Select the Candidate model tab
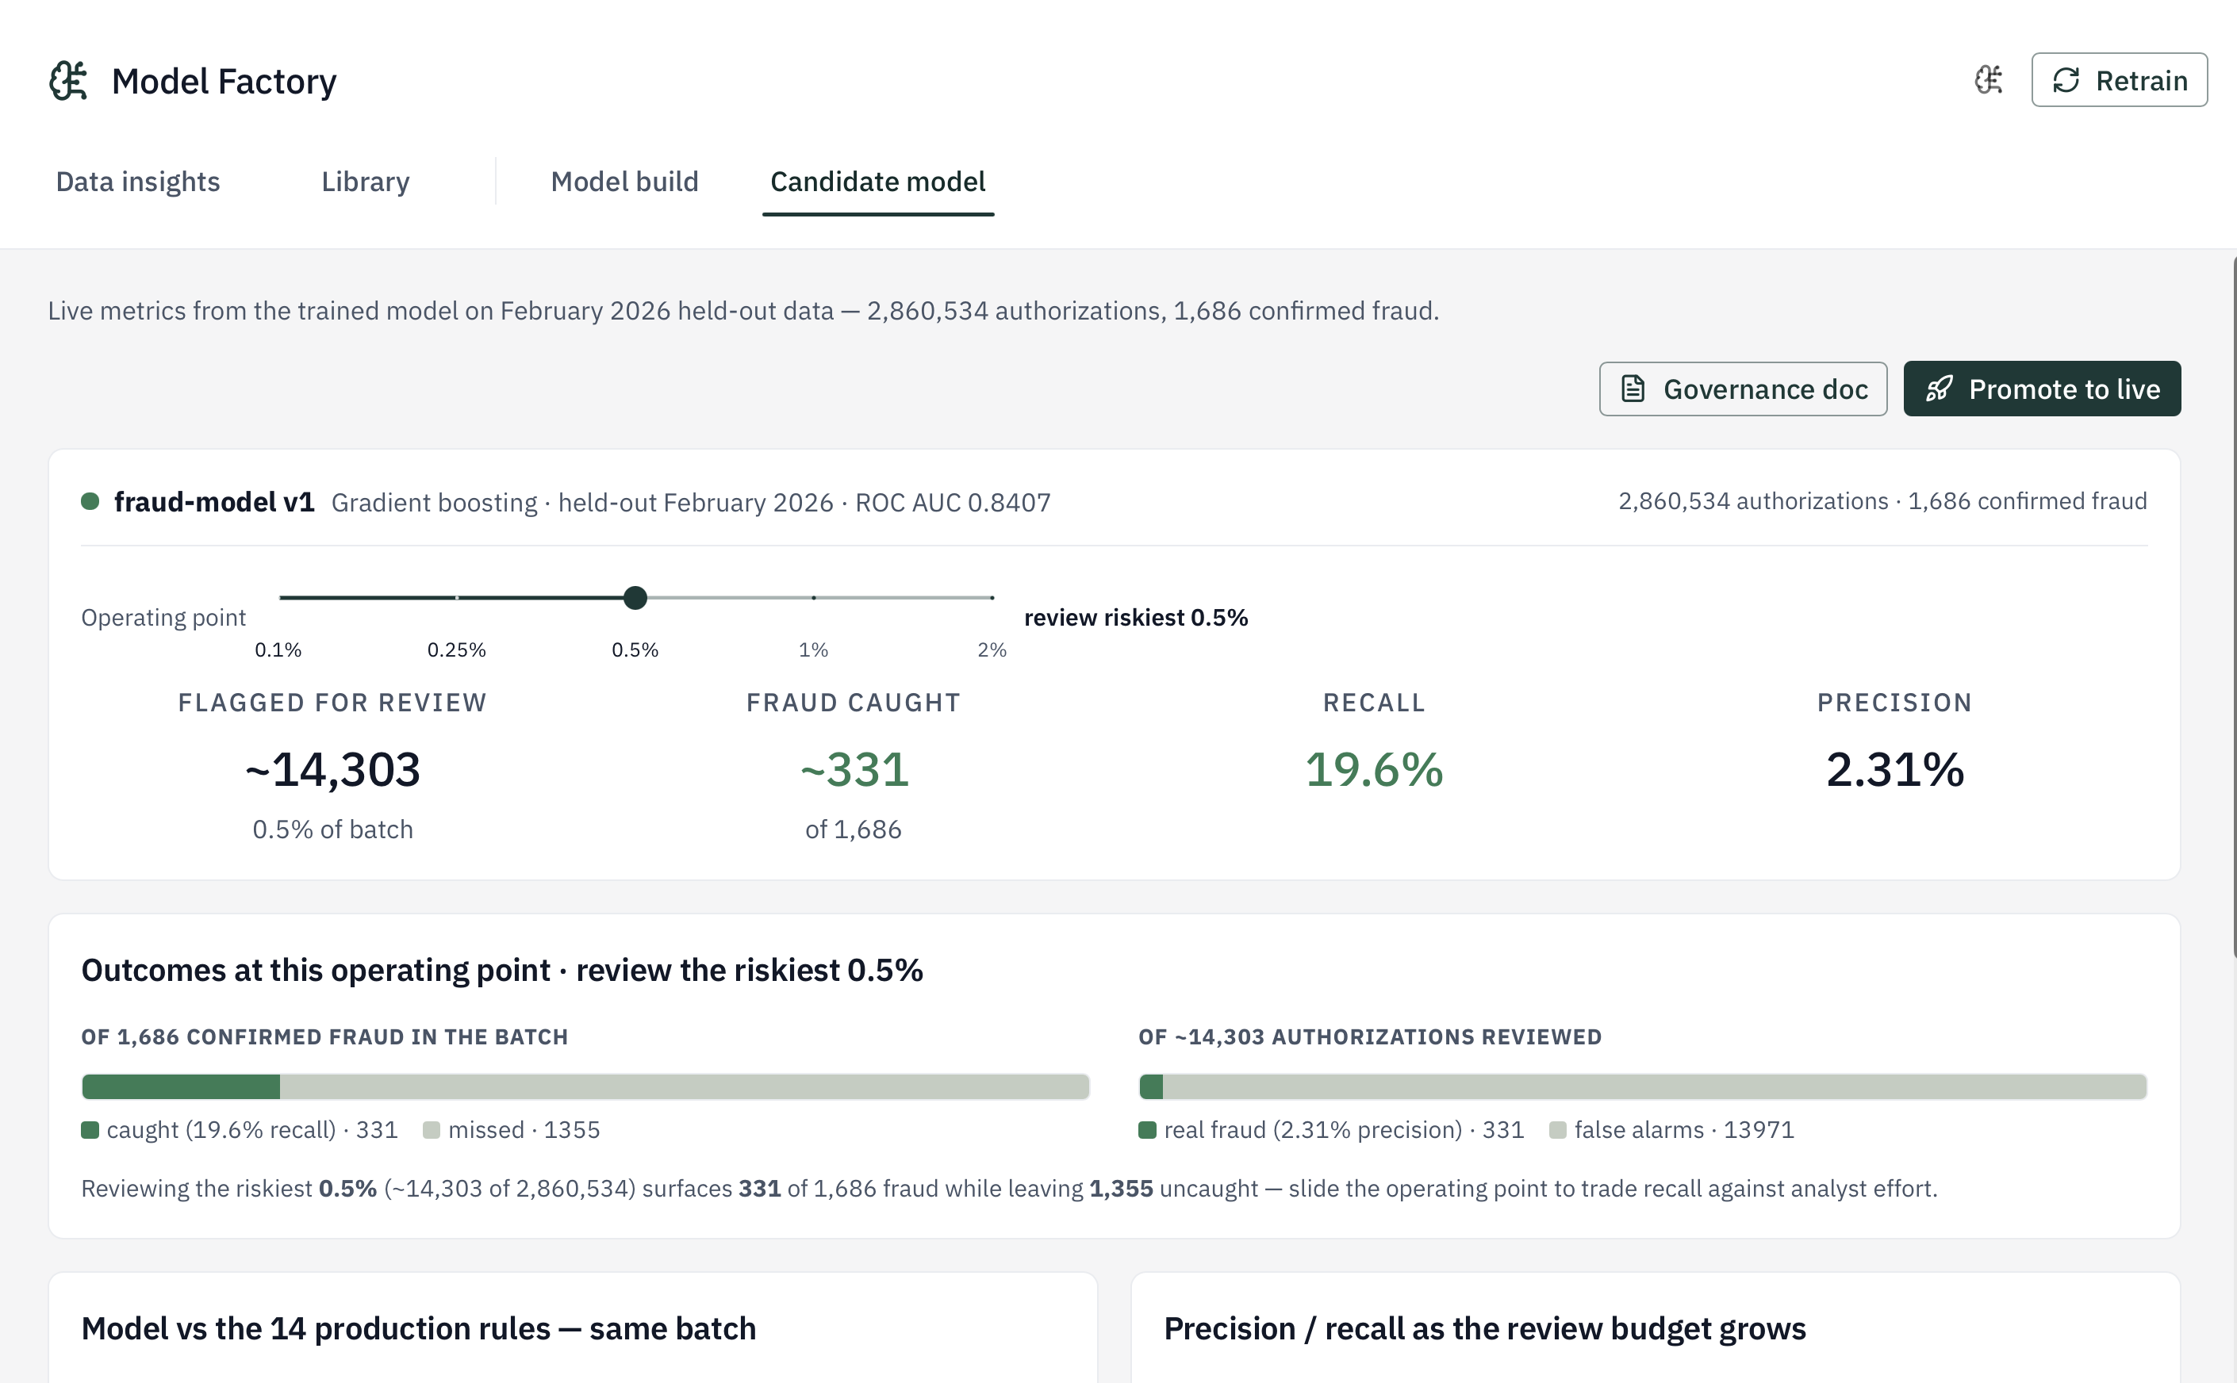 coord(877,181)
